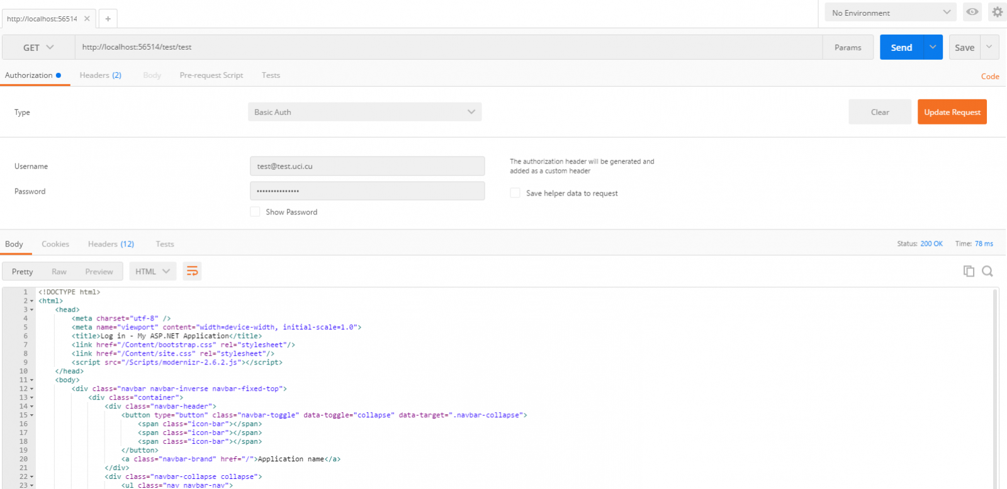Click the disabled Body request tab

[x=152, y=75]
